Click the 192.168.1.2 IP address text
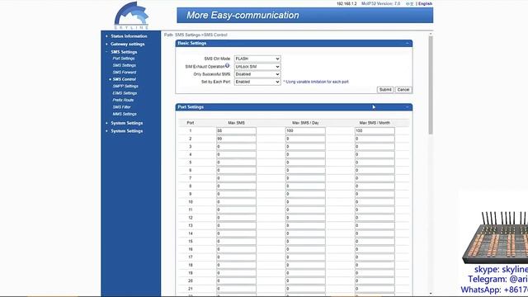This screenshot has height=297, width=528. pos(346,3)
